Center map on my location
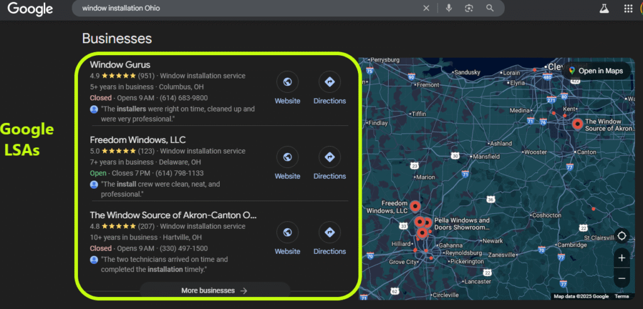The width and height of the screenshot is (643, 309). click(622, 236)
